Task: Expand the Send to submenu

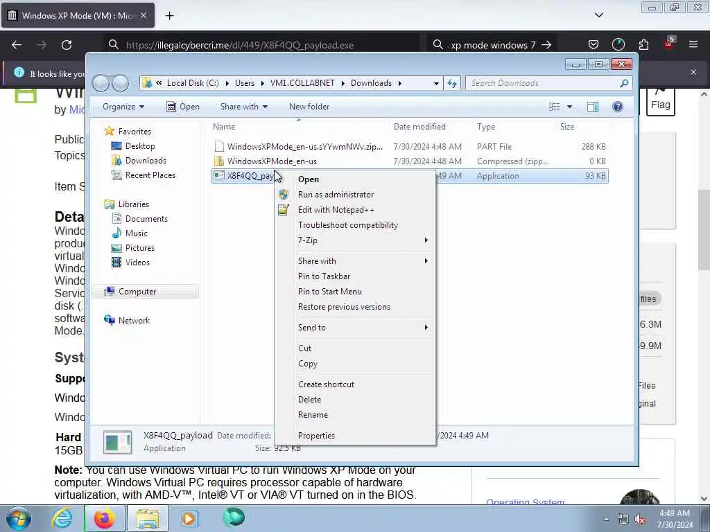Action: point(356,328)
